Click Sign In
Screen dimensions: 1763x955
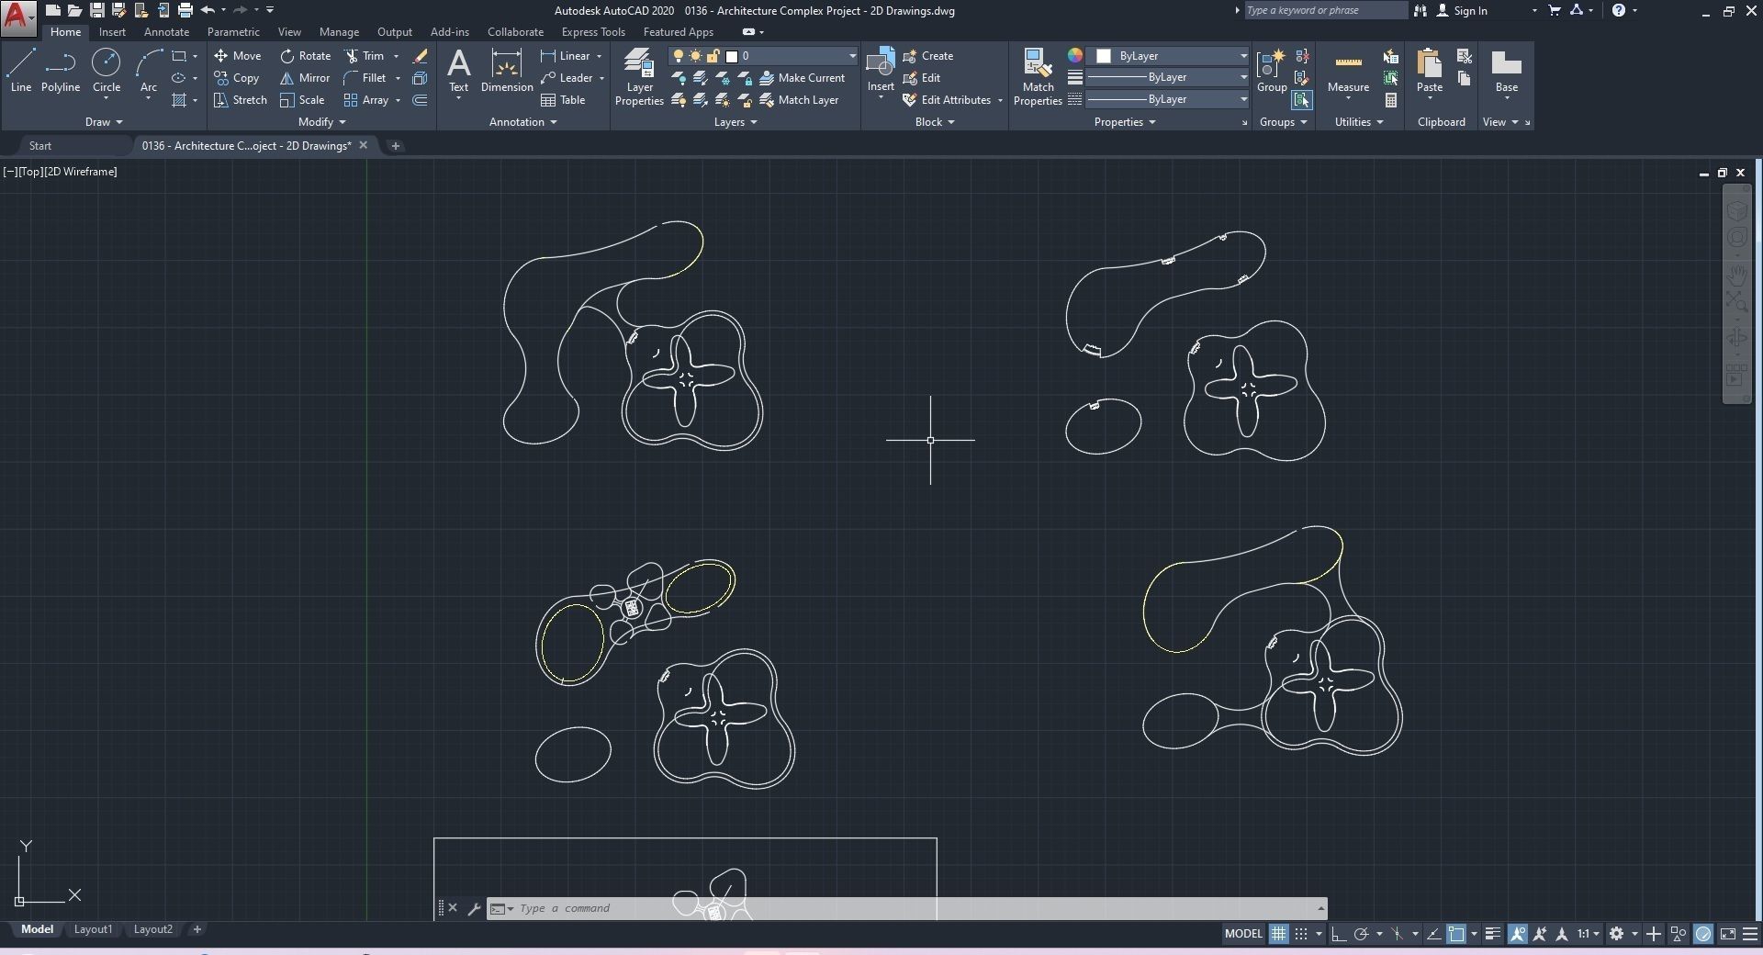(1462, 11)
